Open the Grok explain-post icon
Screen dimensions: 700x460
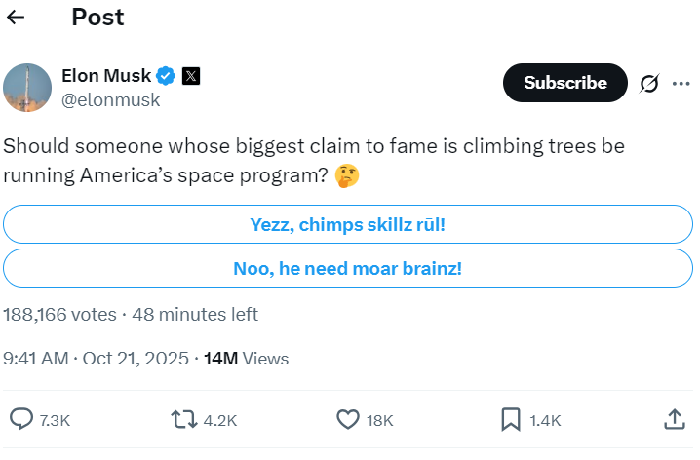pos(649,84)
